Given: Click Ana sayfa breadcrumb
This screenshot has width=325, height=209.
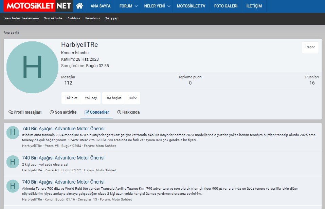Looking at the screenshot, I should (12, 33).
